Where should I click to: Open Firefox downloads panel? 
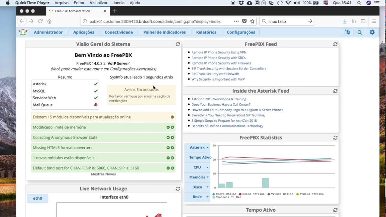tap(345, 21)
